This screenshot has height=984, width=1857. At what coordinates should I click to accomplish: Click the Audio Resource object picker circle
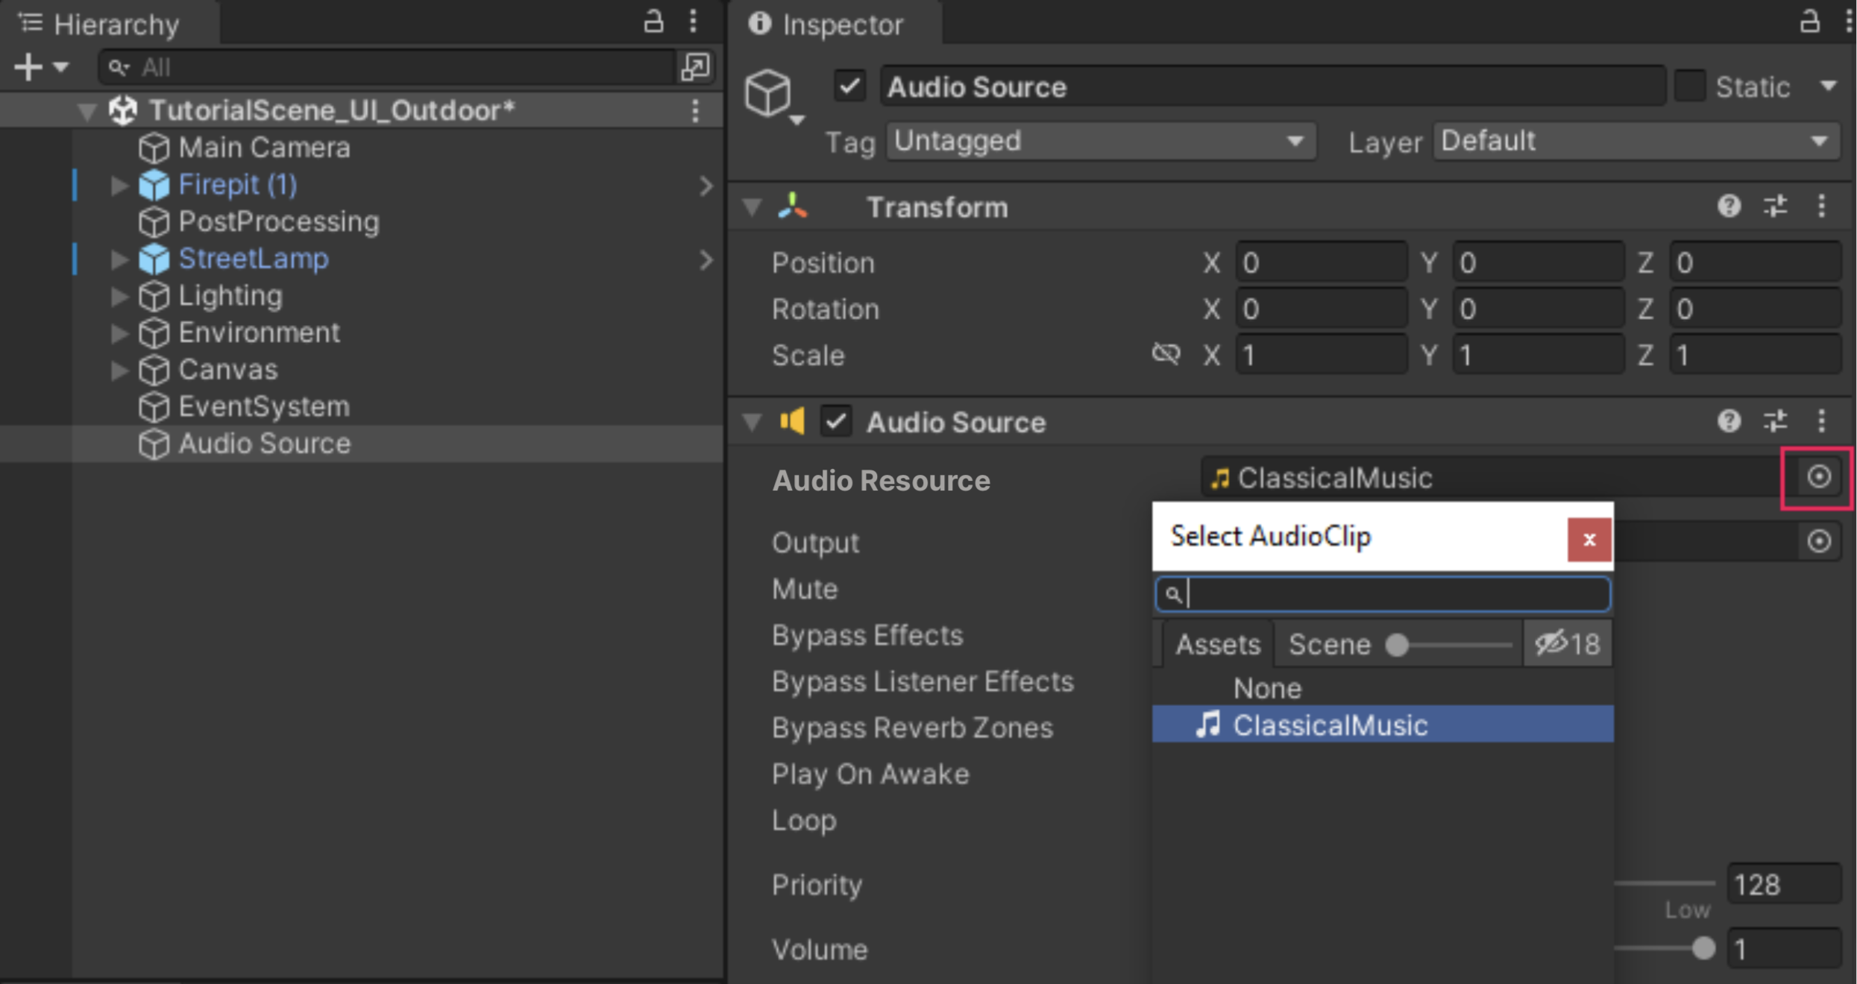point(1818,477)
